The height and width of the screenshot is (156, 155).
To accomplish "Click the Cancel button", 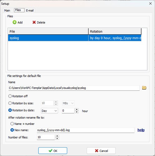I will click(101, 151).
